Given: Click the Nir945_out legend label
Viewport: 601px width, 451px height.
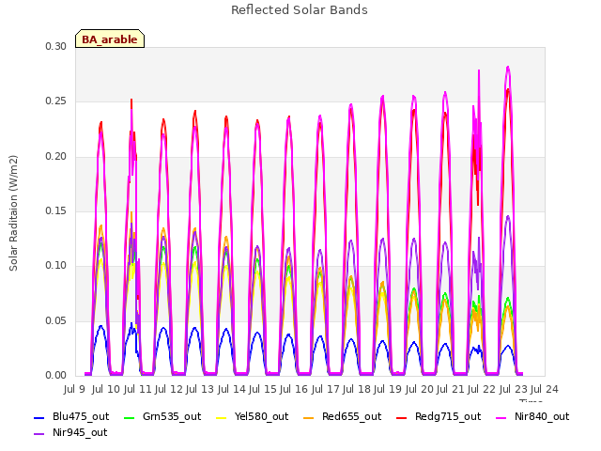Looking at the screenshot, I should pyautogui.click(x=80, y=432).
